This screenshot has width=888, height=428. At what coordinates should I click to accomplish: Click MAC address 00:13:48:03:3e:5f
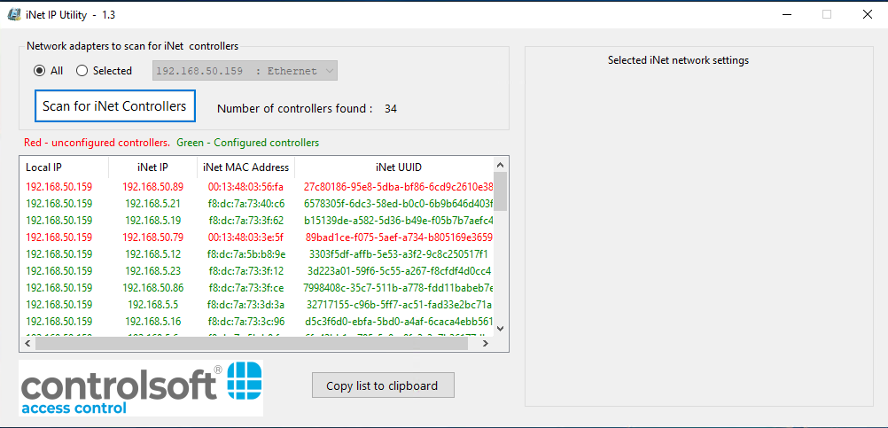coord(245,237)
